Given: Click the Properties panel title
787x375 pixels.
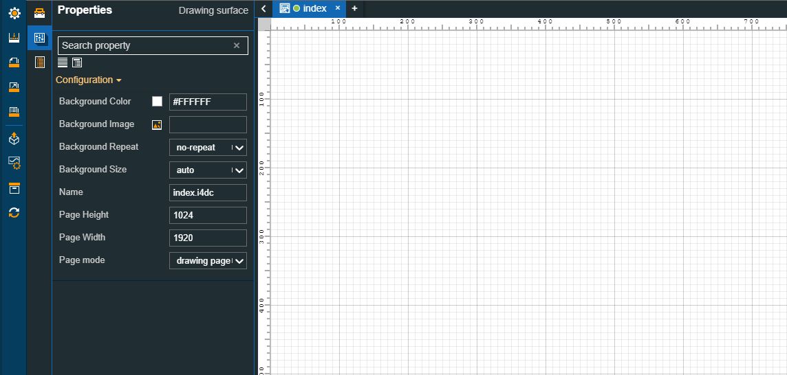Looking at the screenshot, I should tap(85, 10).
